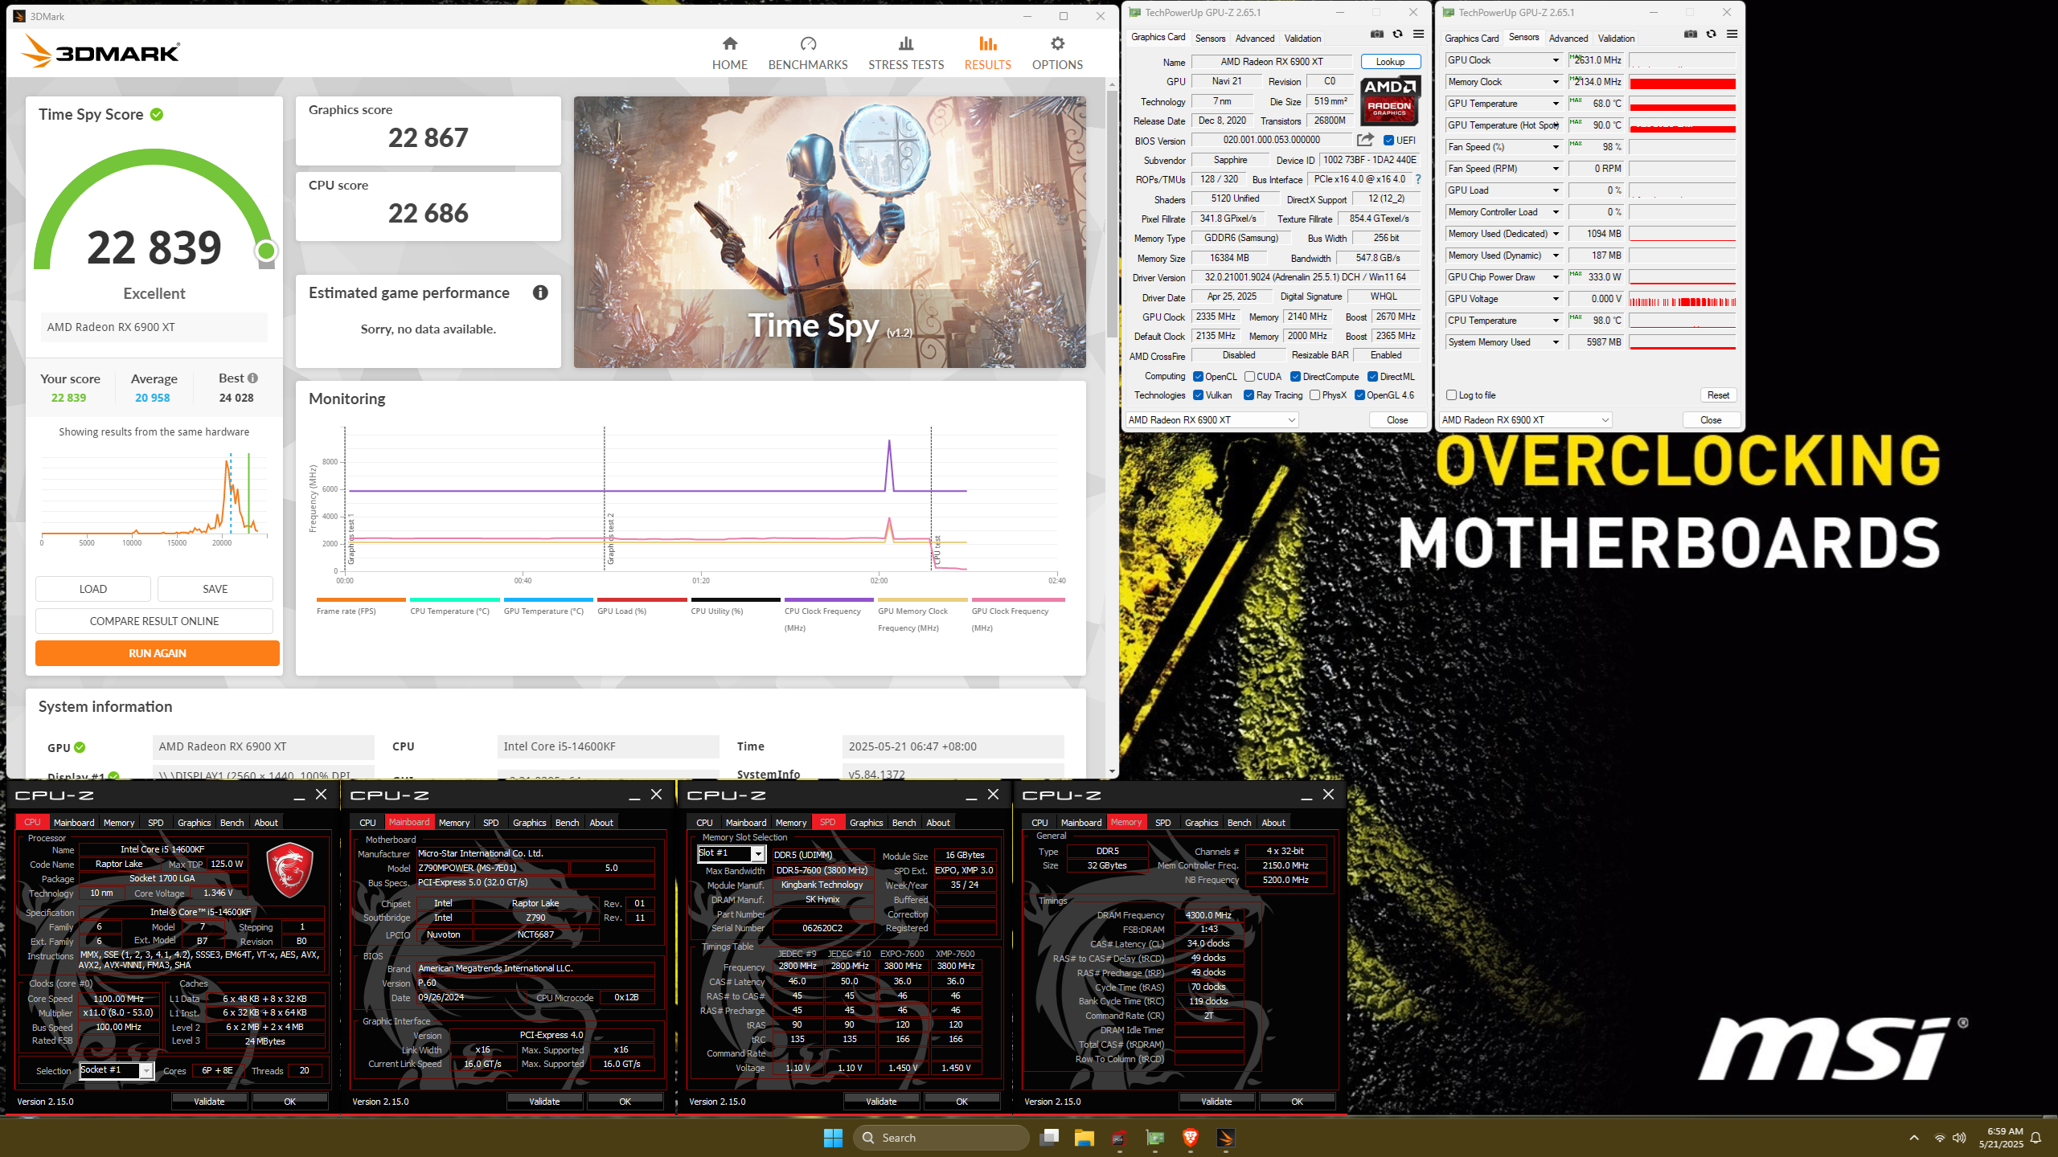Toggle the UEFI checkbox in GPU-Z
Screen dimensions: 2058x1157
[x=1388, y=141]
